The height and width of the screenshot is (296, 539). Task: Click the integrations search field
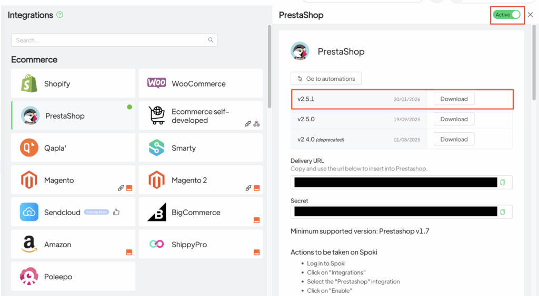point(107,40)
